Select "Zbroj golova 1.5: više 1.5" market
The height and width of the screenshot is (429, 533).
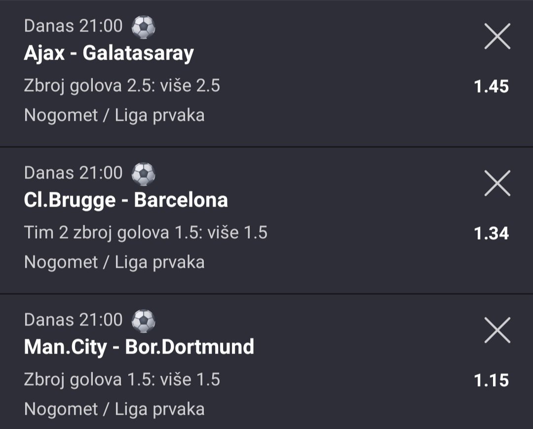point(122,380)
